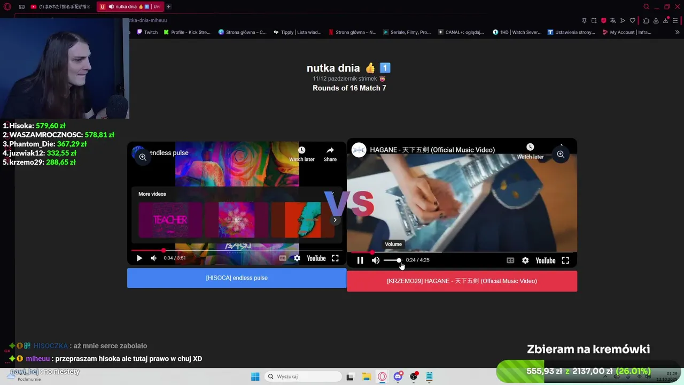
Task: Open the TEACHER suggested video thumbnail
Action: [x=170, y=220]
